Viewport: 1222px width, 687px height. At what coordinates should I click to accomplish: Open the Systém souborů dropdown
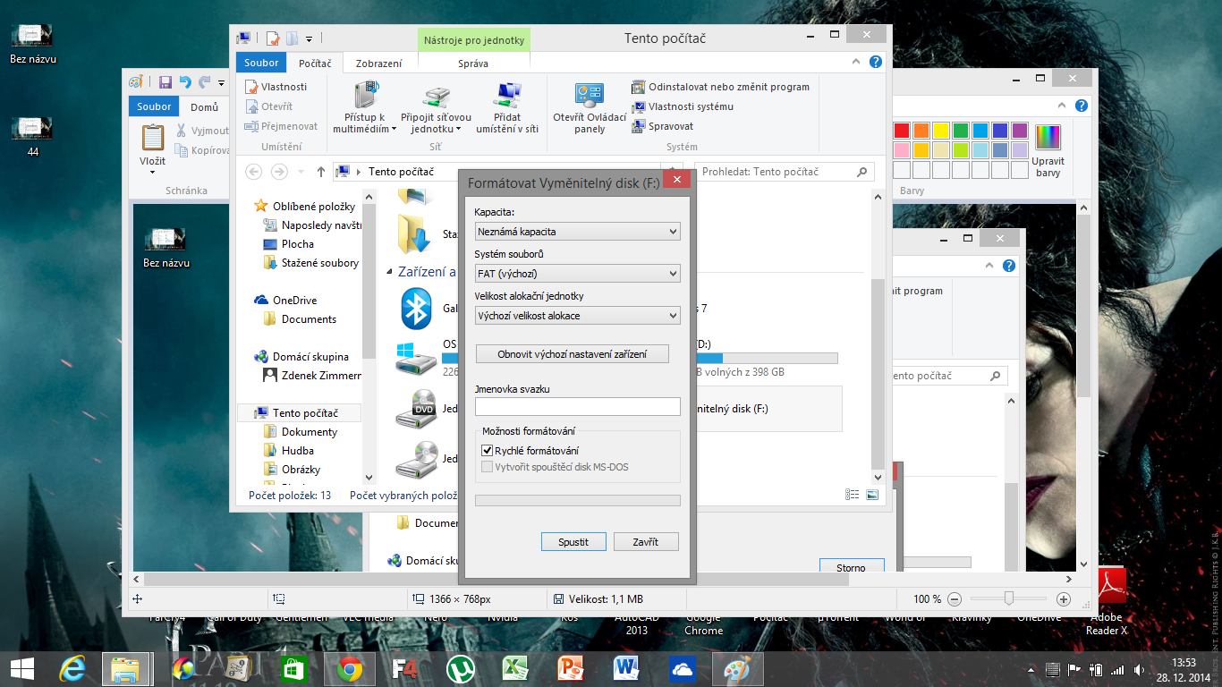click(577, 274)
